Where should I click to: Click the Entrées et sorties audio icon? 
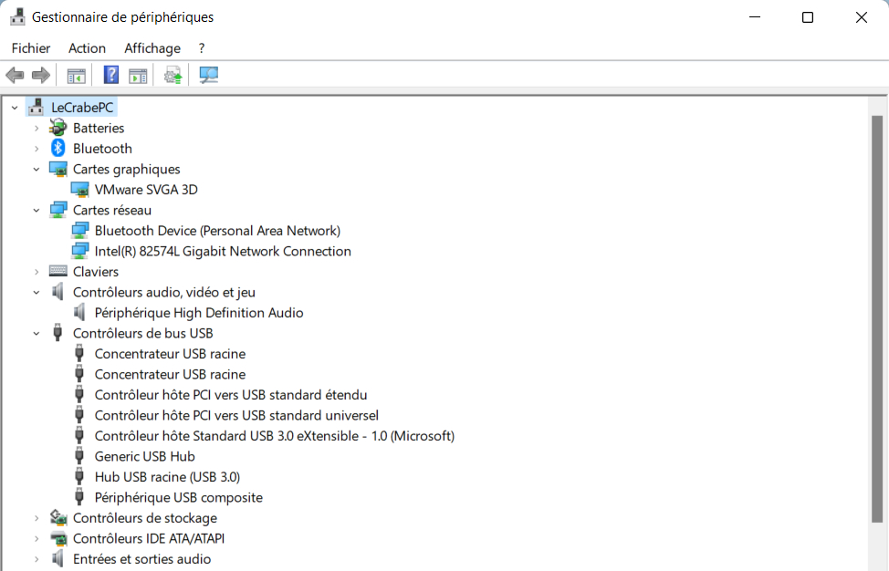point(58,559)
